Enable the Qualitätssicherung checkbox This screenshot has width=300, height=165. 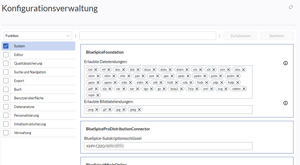tap(6, 63)
